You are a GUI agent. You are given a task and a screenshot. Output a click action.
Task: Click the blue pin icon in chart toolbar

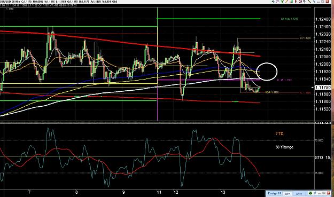[314, 2]
